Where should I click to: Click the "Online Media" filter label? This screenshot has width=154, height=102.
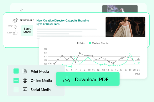pyautogui.click(x=41, y=81)
